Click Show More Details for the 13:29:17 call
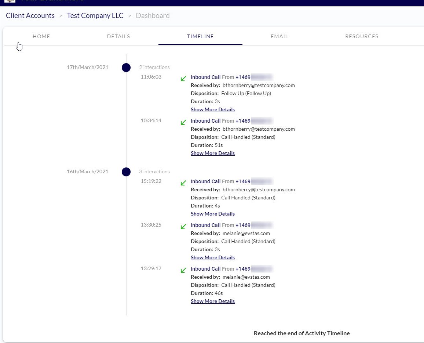 tap(213, 301)
